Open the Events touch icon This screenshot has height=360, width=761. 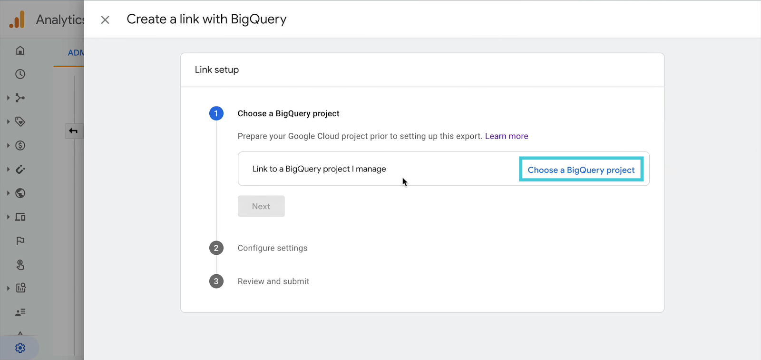(20, 265)
